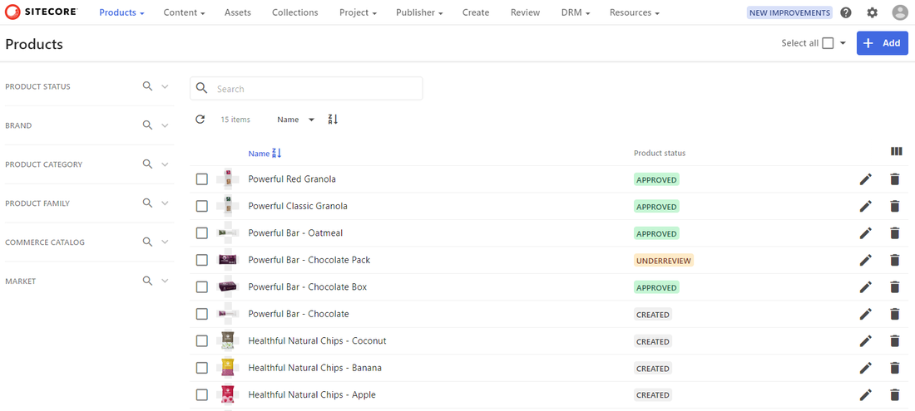Expand the Commerce Catalog filter chevron
The width and height of the screenshot is (915, 411).
tap(165, 242)
